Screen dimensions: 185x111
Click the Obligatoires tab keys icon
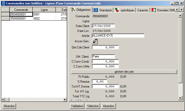73,10
